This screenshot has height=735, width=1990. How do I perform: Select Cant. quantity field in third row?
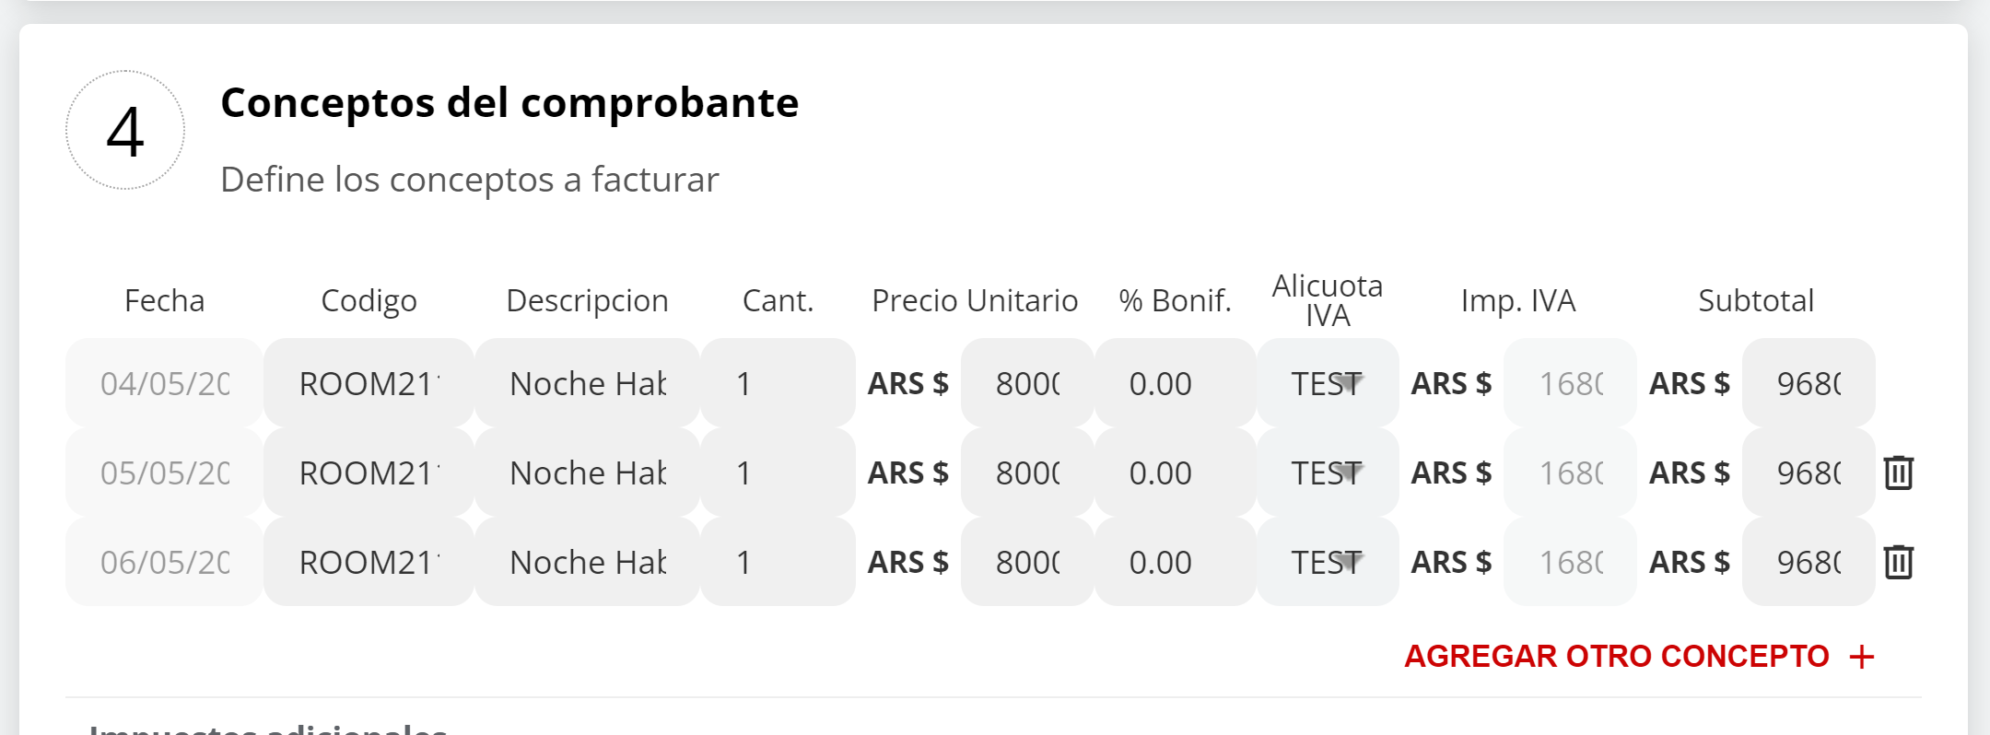778,562
